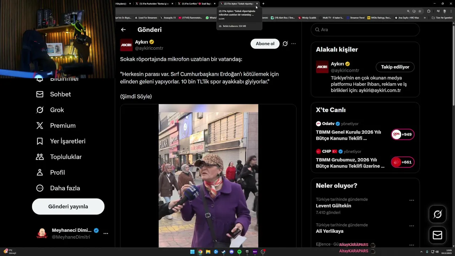Open the TBMM Genel Kurulu 2026 live broadcast
Viewport: 455px width, 256px height.
coord(348,135)
